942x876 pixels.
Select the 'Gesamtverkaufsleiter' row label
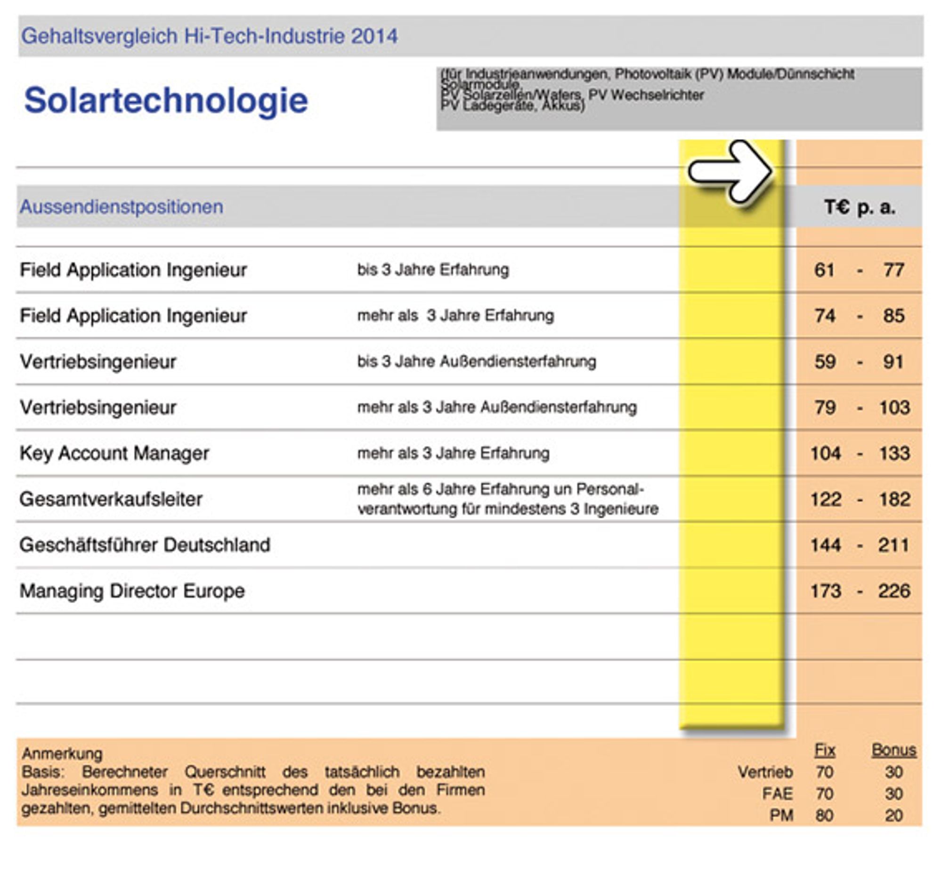coord(111,499)
